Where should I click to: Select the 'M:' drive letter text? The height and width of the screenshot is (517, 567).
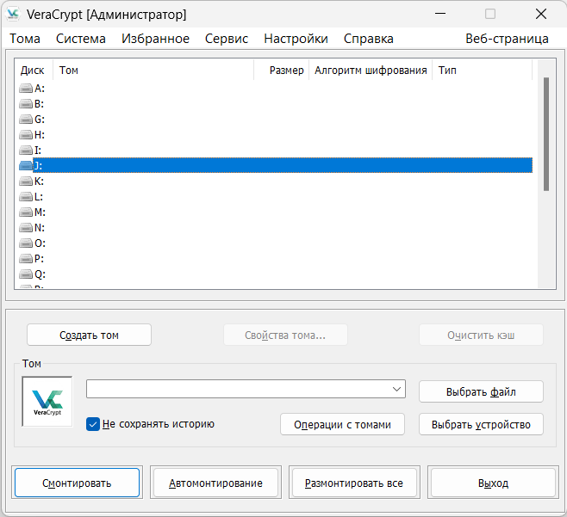point(40,212)
